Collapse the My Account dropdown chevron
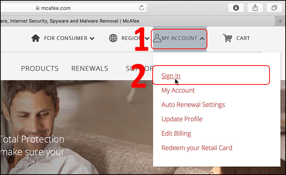 202,38
